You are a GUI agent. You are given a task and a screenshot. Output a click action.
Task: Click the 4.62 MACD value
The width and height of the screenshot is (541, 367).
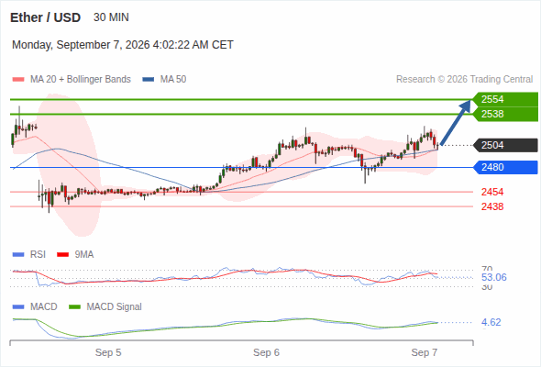click(491, 322)
